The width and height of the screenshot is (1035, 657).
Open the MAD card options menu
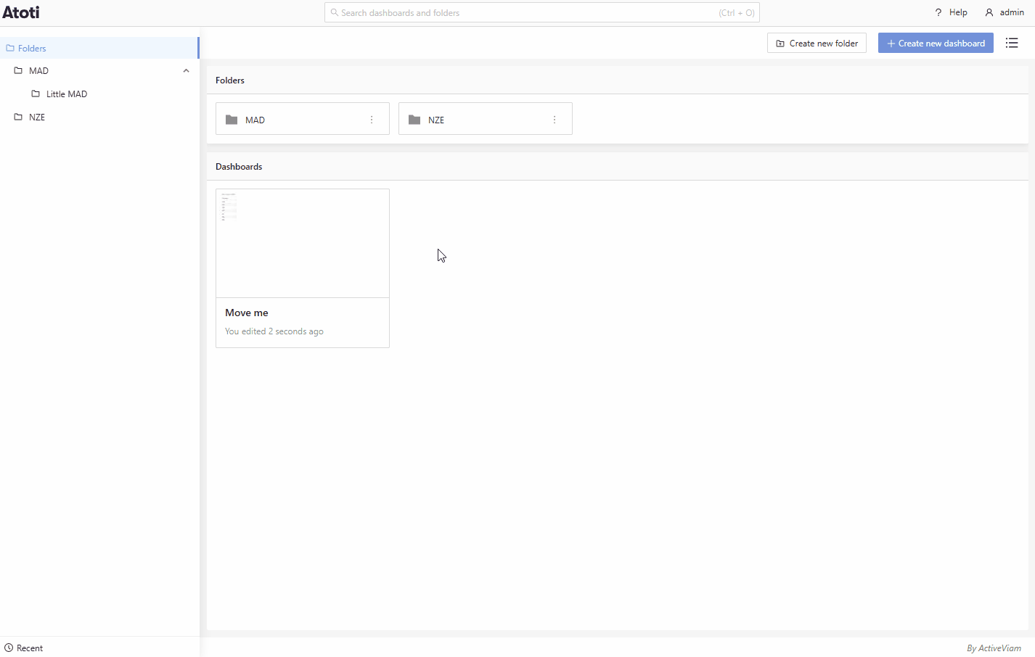(372, 119)
